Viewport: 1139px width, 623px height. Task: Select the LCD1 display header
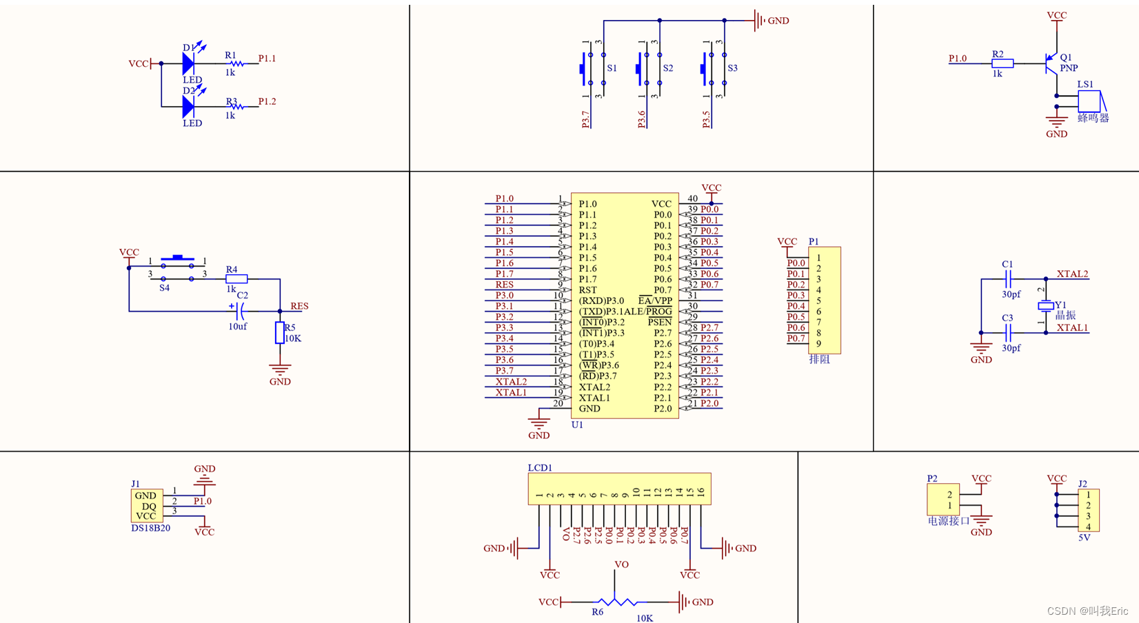[619, 489]
